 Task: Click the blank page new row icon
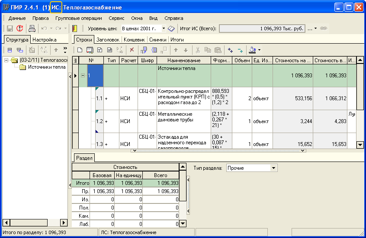(79, 50)
